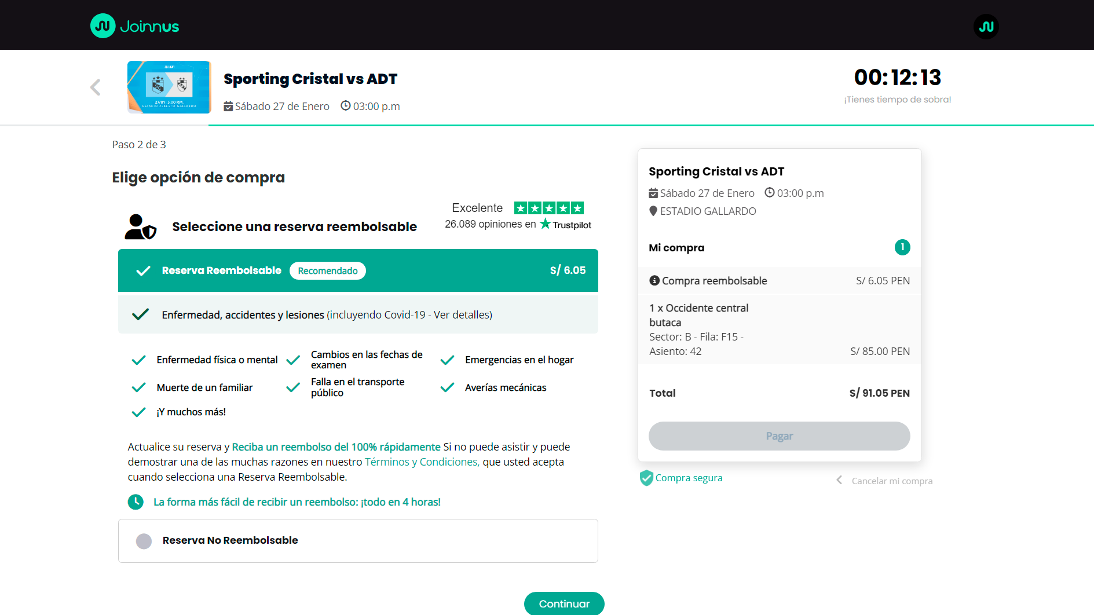Click the Trustpilot five-star rating
This screenshot has height=615, width=1094.
548,208
